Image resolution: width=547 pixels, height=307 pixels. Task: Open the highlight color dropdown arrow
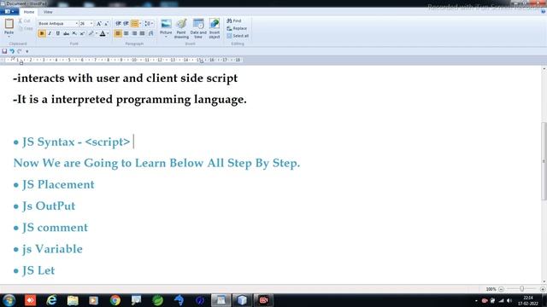tap(97, 33)
